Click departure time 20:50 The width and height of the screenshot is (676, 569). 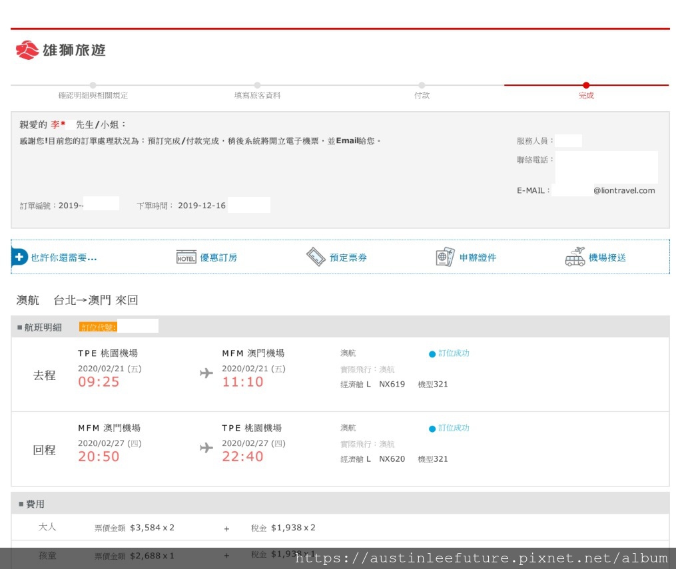(x=99, y=456)
